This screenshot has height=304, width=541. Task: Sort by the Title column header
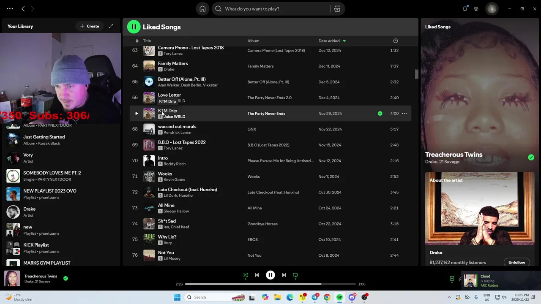tap(147, 41)
